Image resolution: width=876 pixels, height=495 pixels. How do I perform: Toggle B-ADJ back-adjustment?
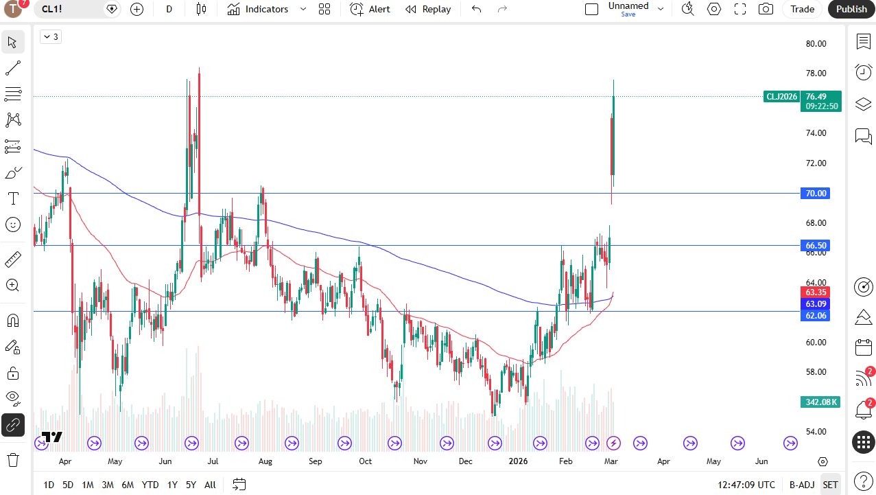tap(801, 485)
